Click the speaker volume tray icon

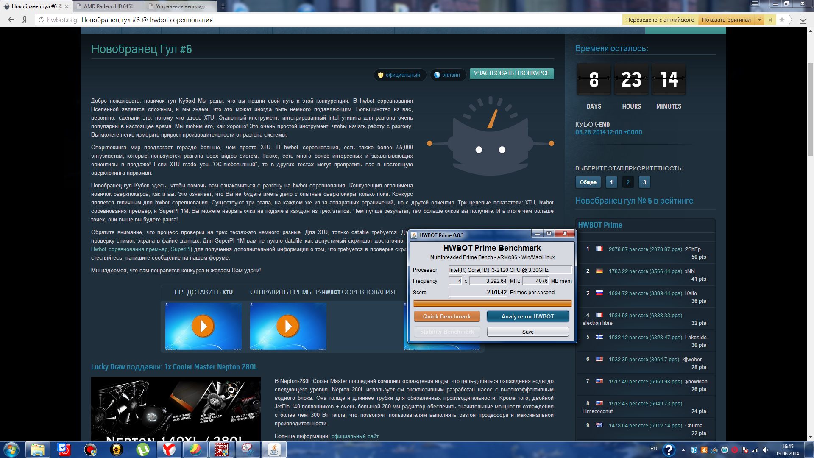click(765, 450)
